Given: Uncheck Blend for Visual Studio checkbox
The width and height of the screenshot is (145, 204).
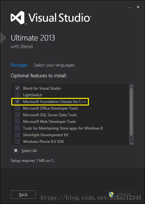Looking at the screenshot, I should click(x=17, y=88).
